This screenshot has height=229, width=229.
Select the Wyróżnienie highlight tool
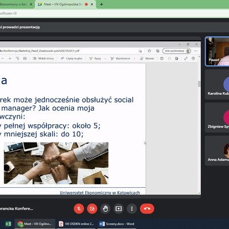tap(121, 58)
